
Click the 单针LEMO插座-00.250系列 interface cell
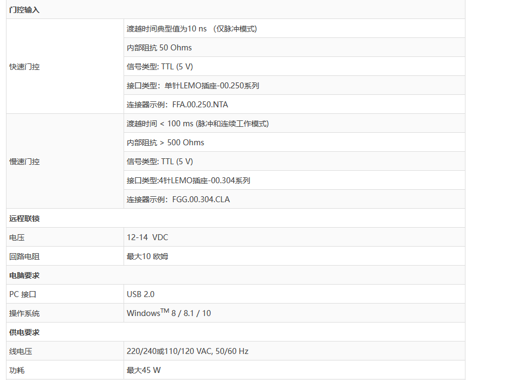point(193,86)
